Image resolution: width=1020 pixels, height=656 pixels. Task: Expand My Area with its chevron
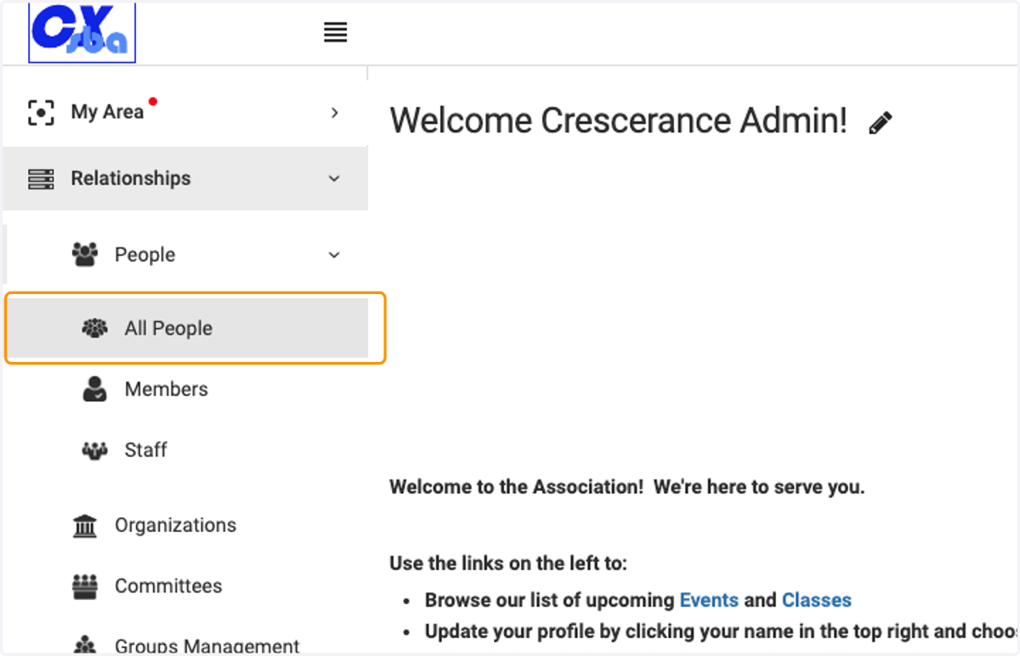334,112
